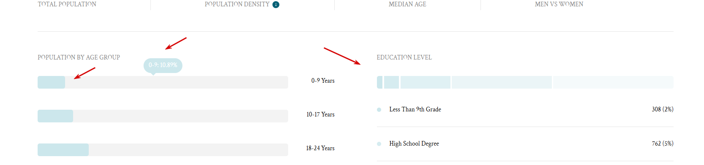The width and height of the screenshot is (704, 165).
Task: Click the 0-9: 10.89% tooltip bubble
Action: coord(163,65)
